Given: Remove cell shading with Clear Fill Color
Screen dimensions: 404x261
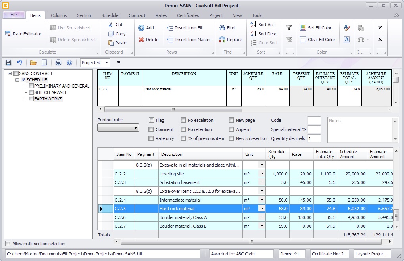Looking at the screenshot, I should point(318,40).
